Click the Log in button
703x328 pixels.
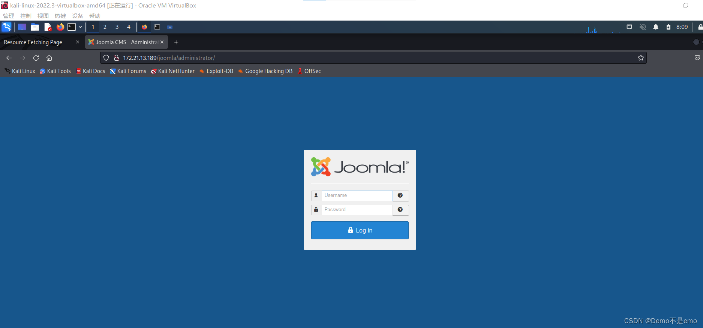[360, 230]
